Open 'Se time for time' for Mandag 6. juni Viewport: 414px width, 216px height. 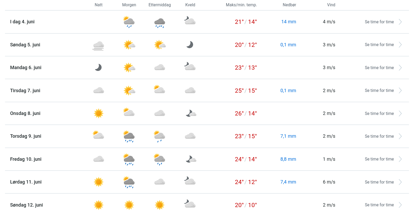tap(379, 68)
